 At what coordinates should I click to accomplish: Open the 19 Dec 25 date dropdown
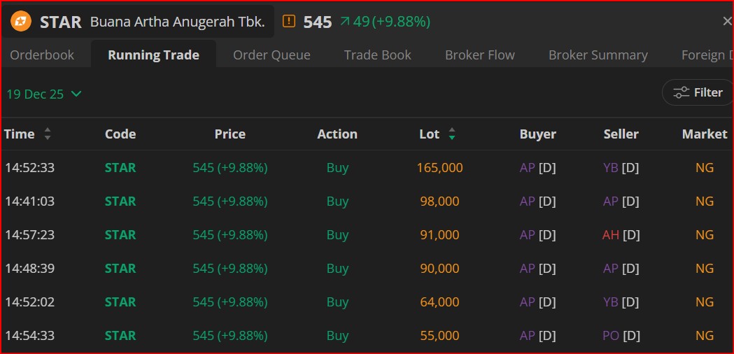(x=44, y=94)
